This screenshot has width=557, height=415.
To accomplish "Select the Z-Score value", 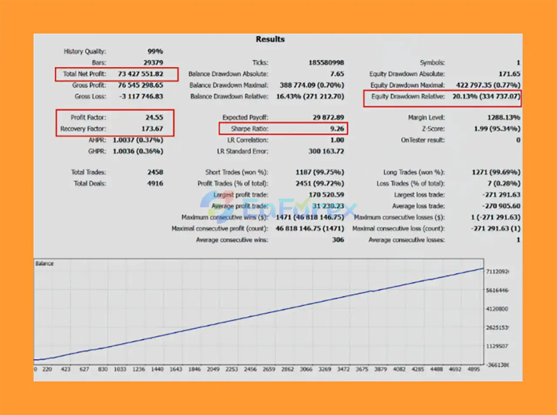I will [x=497, y=129].
